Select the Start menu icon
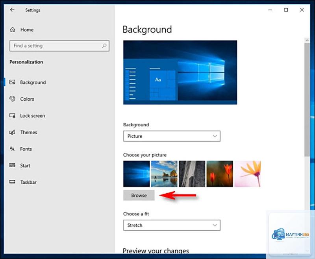This screenshot has height=259, width=315. click(x=12, y=165)
